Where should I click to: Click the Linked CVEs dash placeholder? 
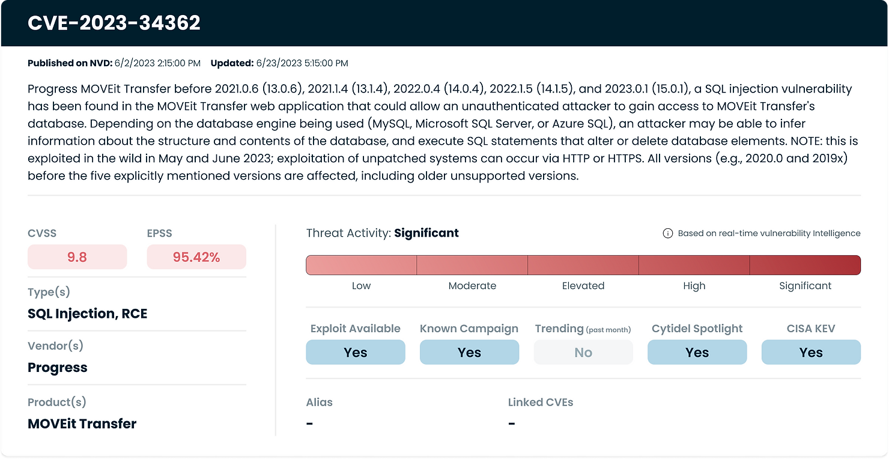pos(511,423)
